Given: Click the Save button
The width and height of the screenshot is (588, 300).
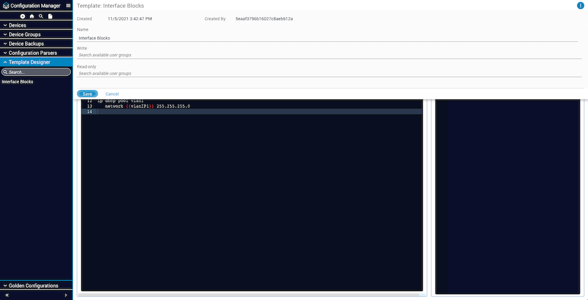Looking at the screenshot, I should pos(87,94).
